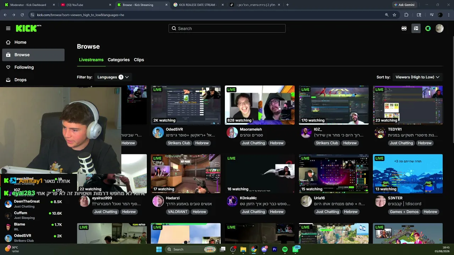Click the green Kick coin icon
Viewport: 454px width, 255px height.
pyautogui.click(x=428, y=28)
